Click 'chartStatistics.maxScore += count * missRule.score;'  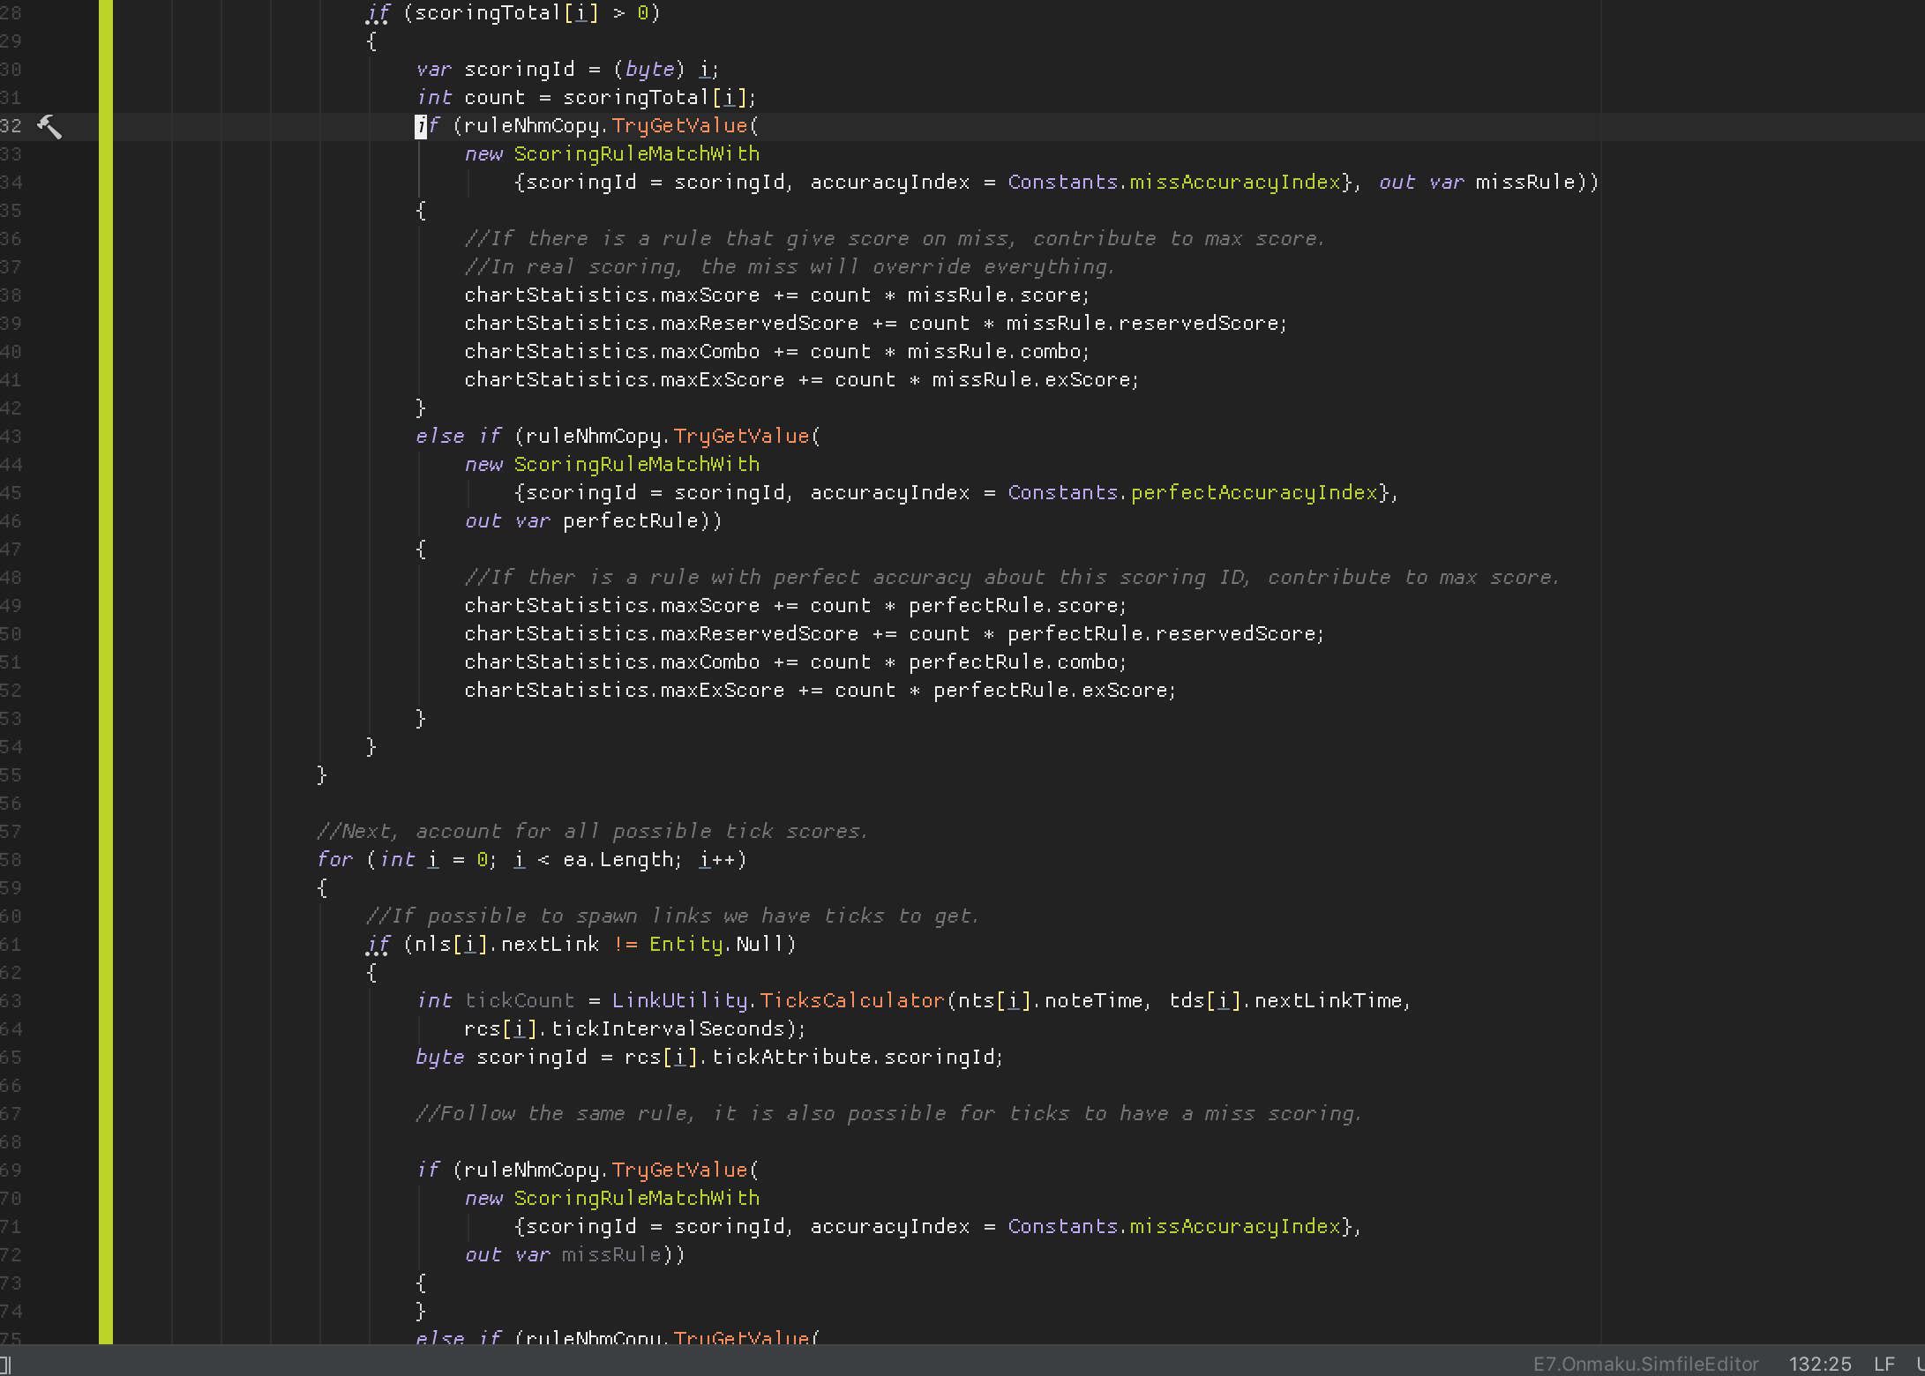point(777,295)
